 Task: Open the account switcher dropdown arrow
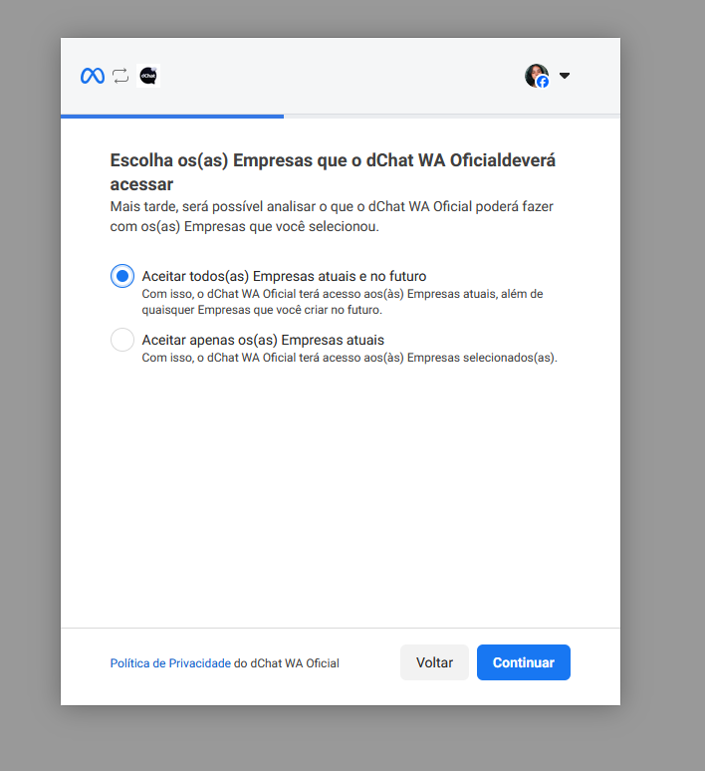pos(565,76)
